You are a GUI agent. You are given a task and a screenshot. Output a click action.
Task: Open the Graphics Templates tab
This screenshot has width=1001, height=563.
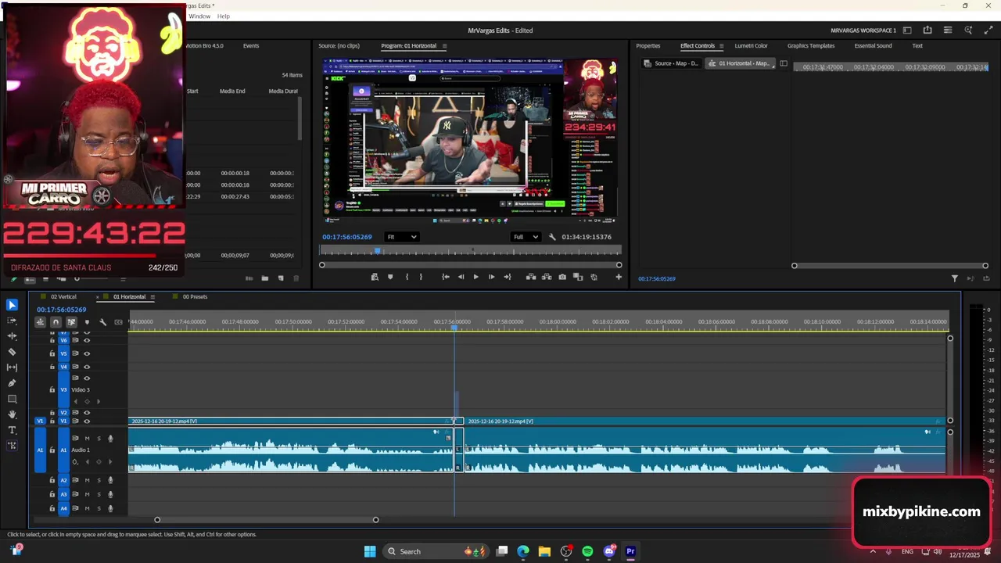(811, 46)
